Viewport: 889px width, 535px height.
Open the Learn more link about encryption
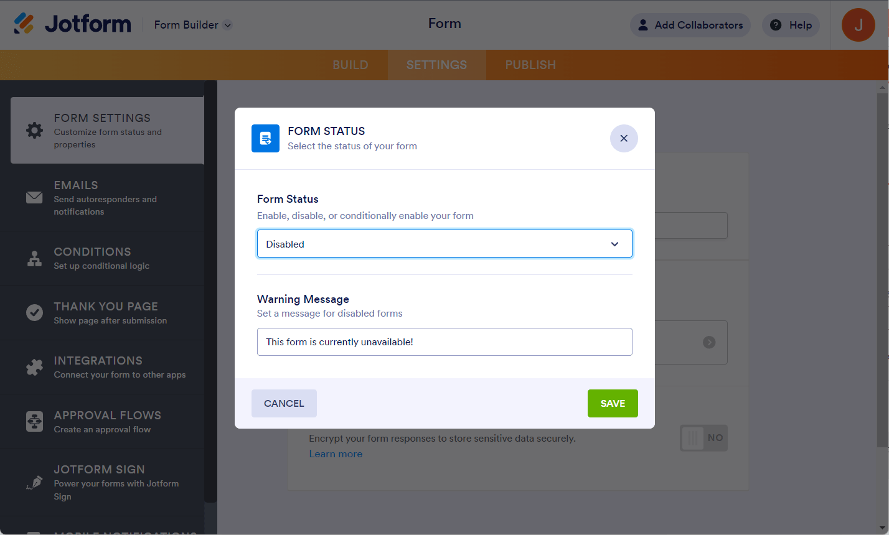pyautogui.click(x=336, y=454)
